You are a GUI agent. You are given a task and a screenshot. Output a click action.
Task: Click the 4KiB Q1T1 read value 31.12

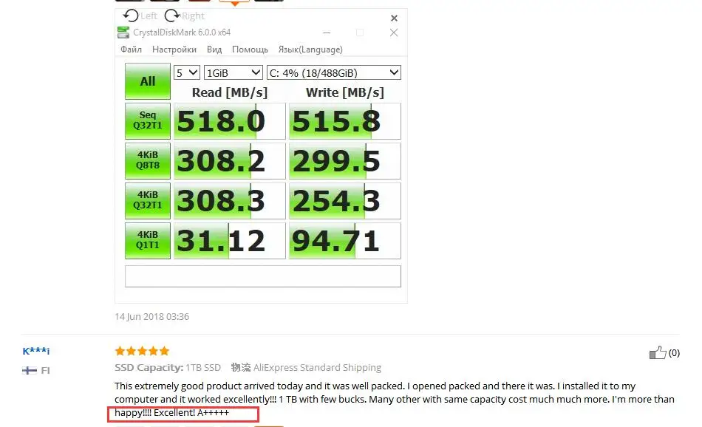tap(229, 240)
